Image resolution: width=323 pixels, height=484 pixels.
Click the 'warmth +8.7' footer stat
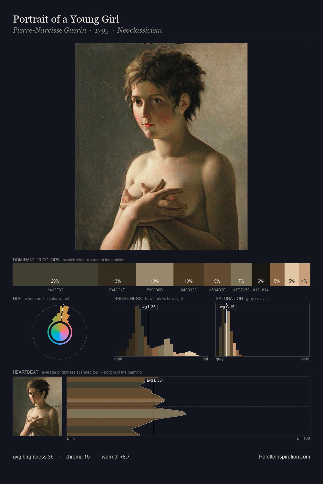(116, 457)
